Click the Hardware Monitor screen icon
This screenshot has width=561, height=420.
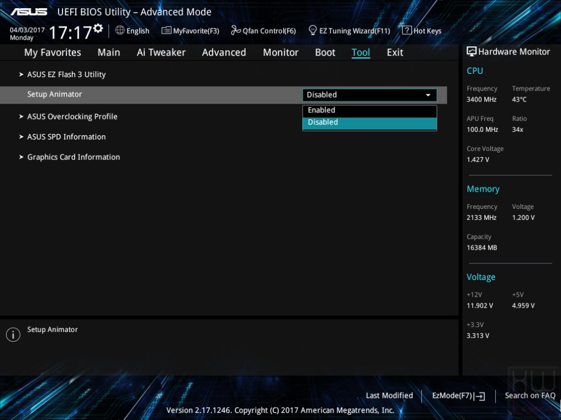click(472, 52)
